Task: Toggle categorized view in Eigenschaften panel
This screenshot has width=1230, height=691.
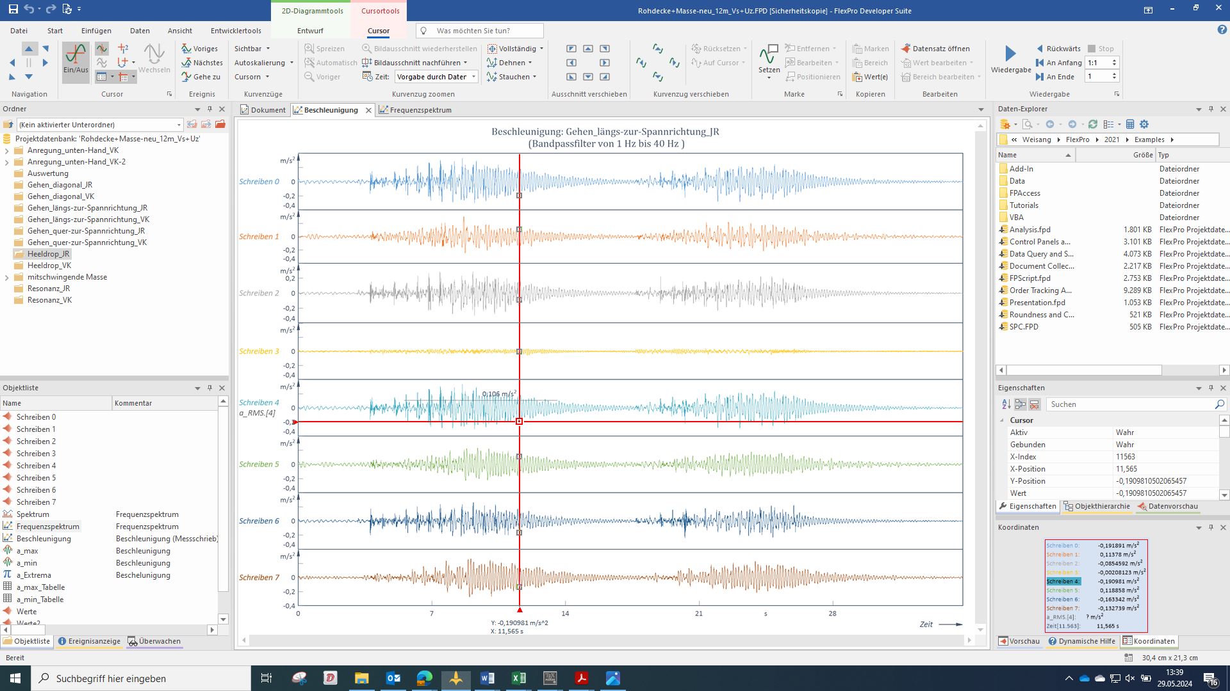Action: pos(1020,404)
